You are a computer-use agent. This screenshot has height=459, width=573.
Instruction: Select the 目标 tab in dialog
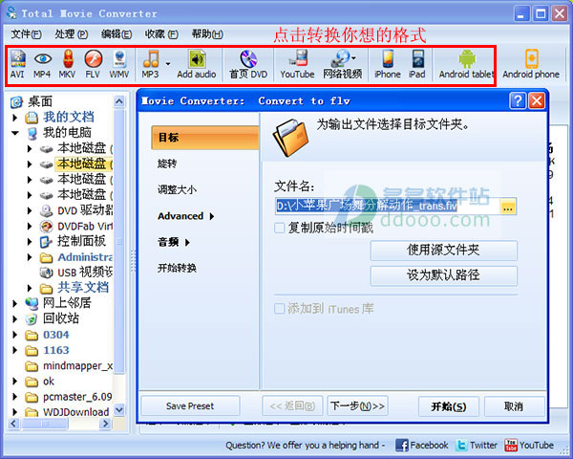tap(205, 138)
